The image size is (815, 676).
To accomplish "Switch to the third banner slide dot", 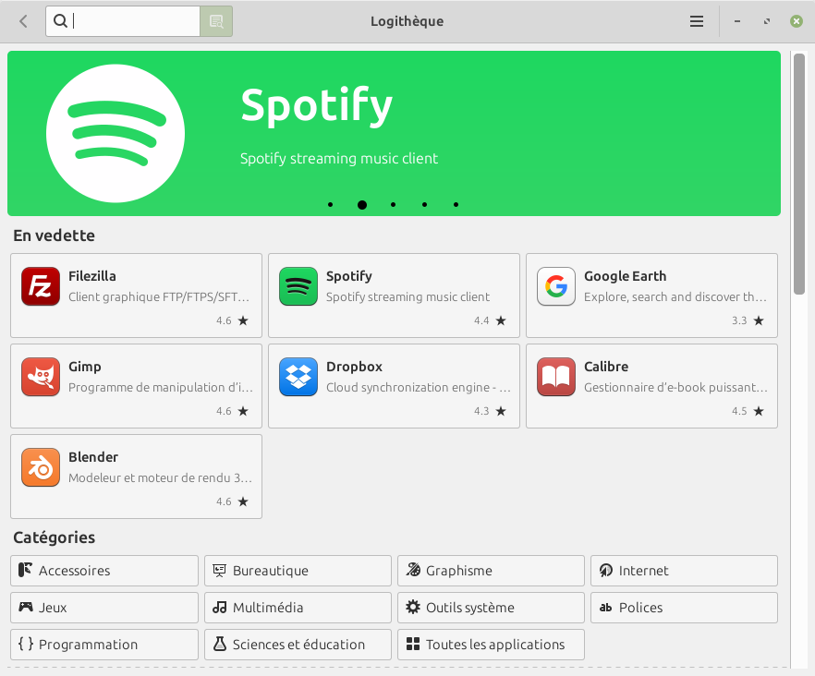I will point(394,205).
